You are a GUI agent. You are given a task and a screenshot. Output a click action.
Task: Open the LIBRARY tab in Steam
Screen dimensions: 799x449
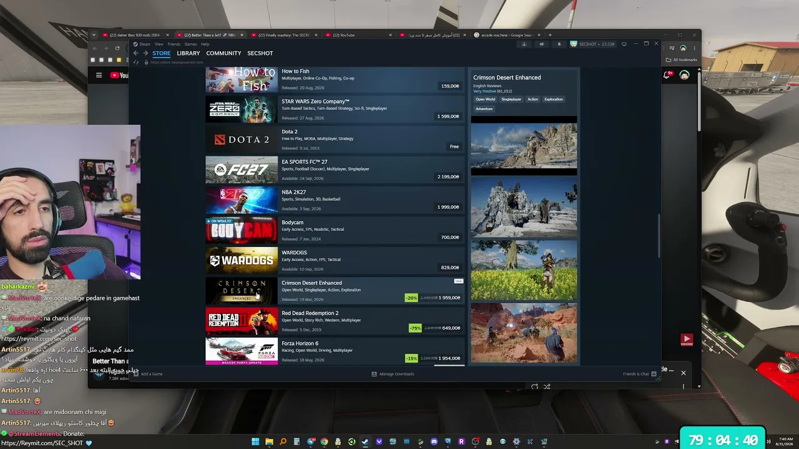click(x=188, y=53)
